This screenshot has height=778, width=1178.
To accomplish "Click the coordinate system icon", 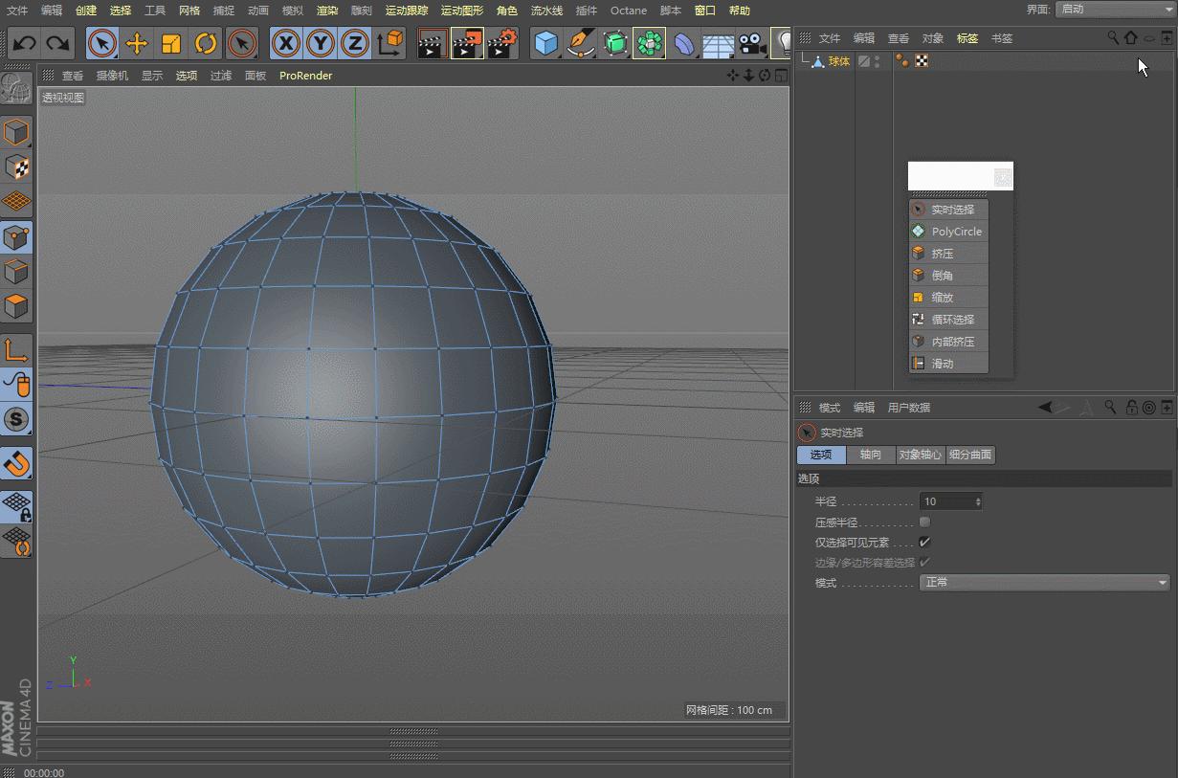I will pyautogui.click(x=390, y=43).
